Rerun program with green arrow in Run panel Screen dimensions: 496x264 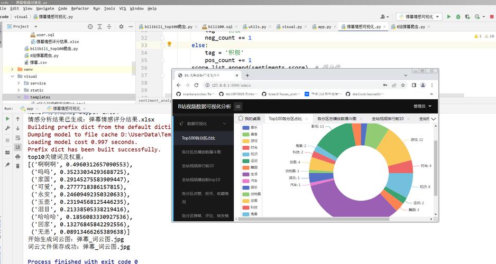pos(7,119)
